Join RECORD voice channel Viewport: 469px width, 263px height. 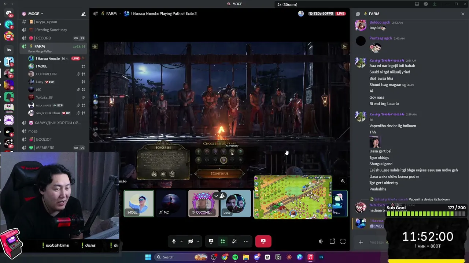point(52,38)
